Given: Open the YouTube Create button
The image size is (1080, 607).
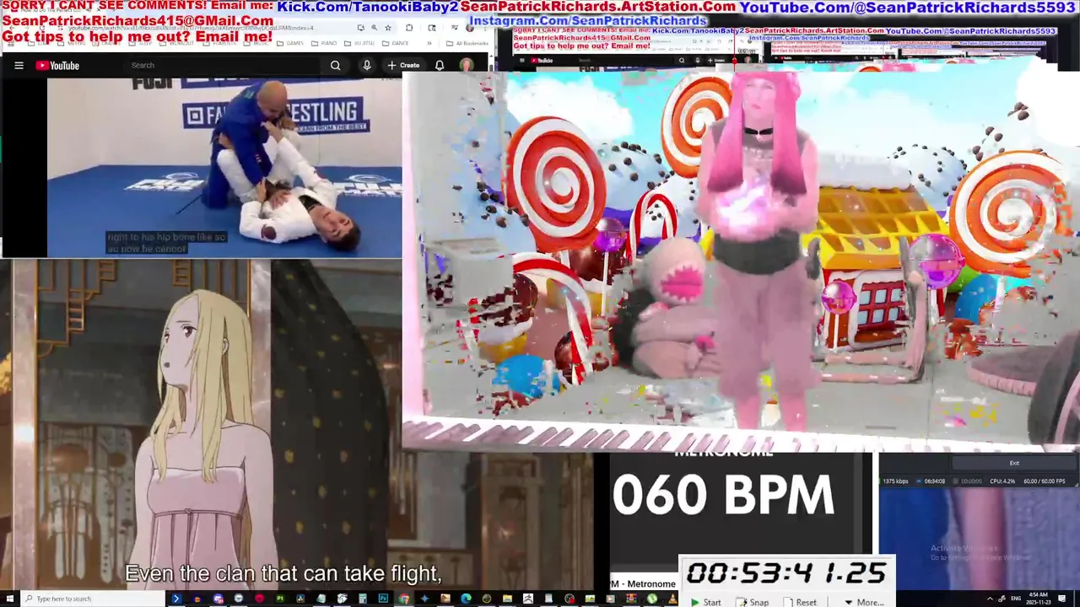Looking at the screenshot, I should (403, 65).
